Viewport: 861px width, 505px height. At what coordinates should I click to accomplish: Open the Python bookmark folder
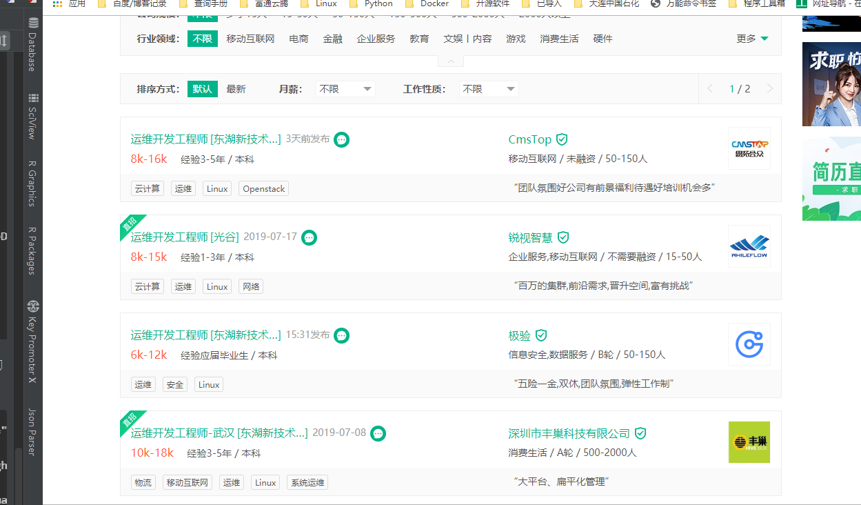[x=371, y=3]
